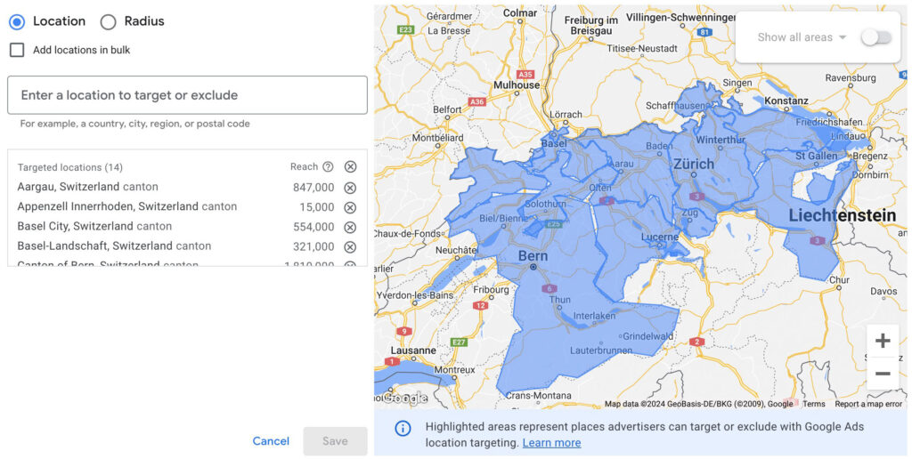Click the Liechtenstein label on the map
912x459 pixels.
[843, 215]
